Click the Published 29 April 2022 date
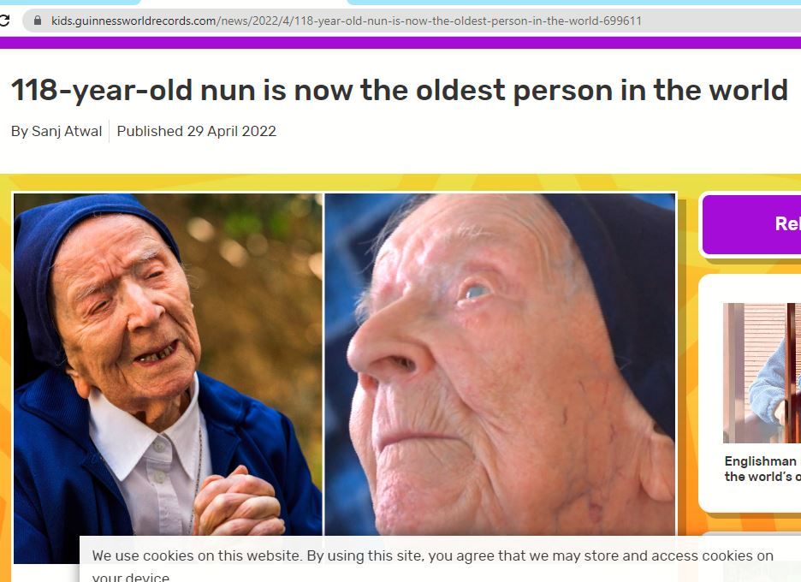Image resolution: width=801 pixels, height=582 pixels. tap(197, 131)
